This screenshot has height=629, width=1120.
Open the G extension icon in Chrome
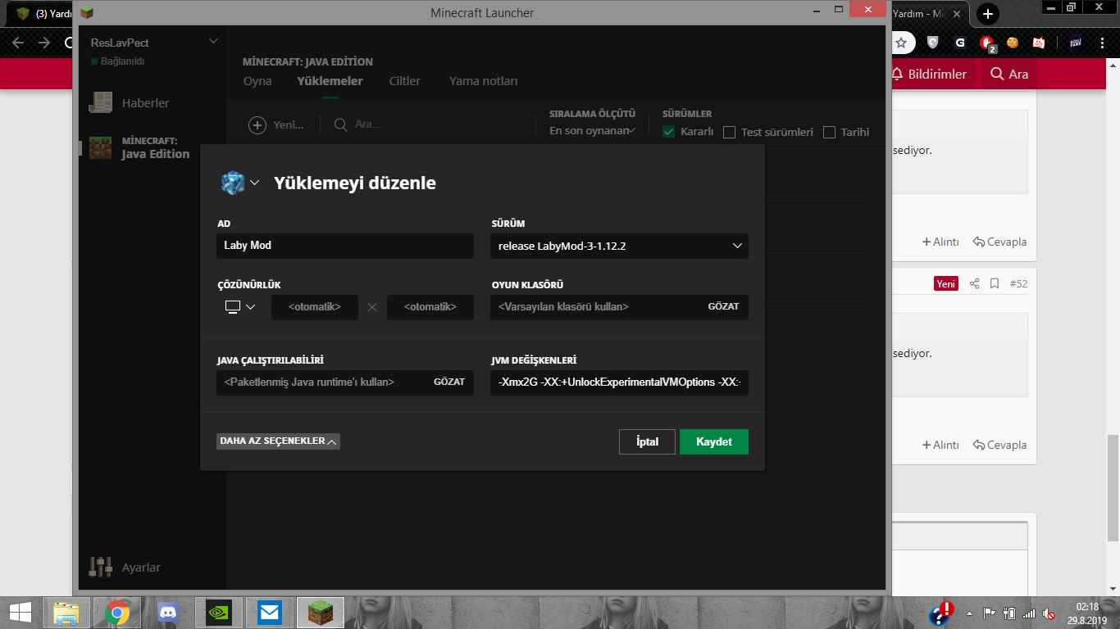[959, 43]
